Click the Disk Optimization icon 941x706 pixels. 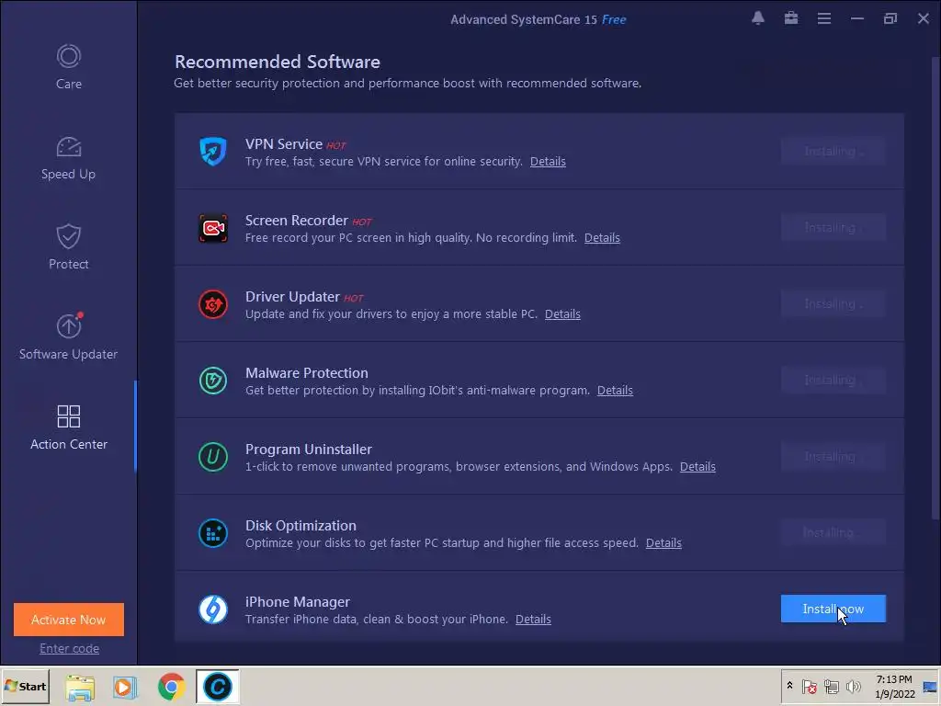(x=213, y=533)
